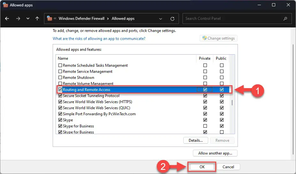296x174 pixels.
Task: Enable Remote Scheduled Tasks Management checkbox
Action: pyautogui.click(x=60, y=65)
